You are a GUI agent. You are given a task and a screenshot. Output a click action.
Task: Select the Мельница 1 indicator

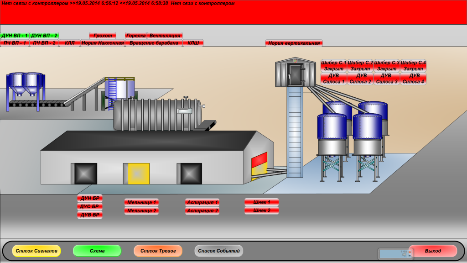click(x=142, y=202)
